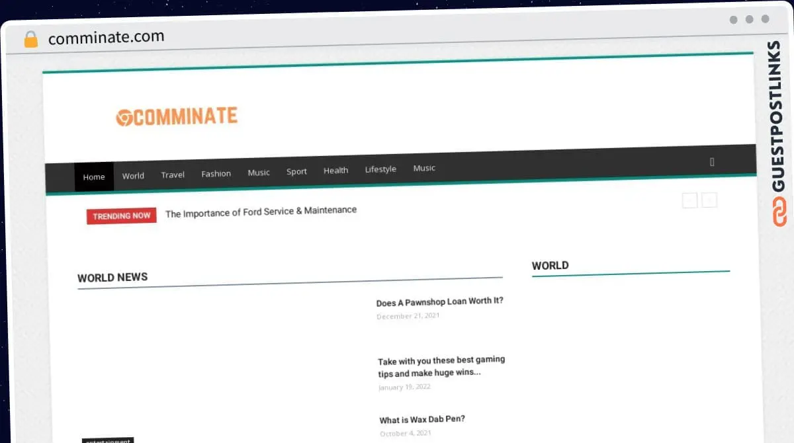Open the Sport menu item
The height and width of the screenshot is (443, 794).
(296, 171)
